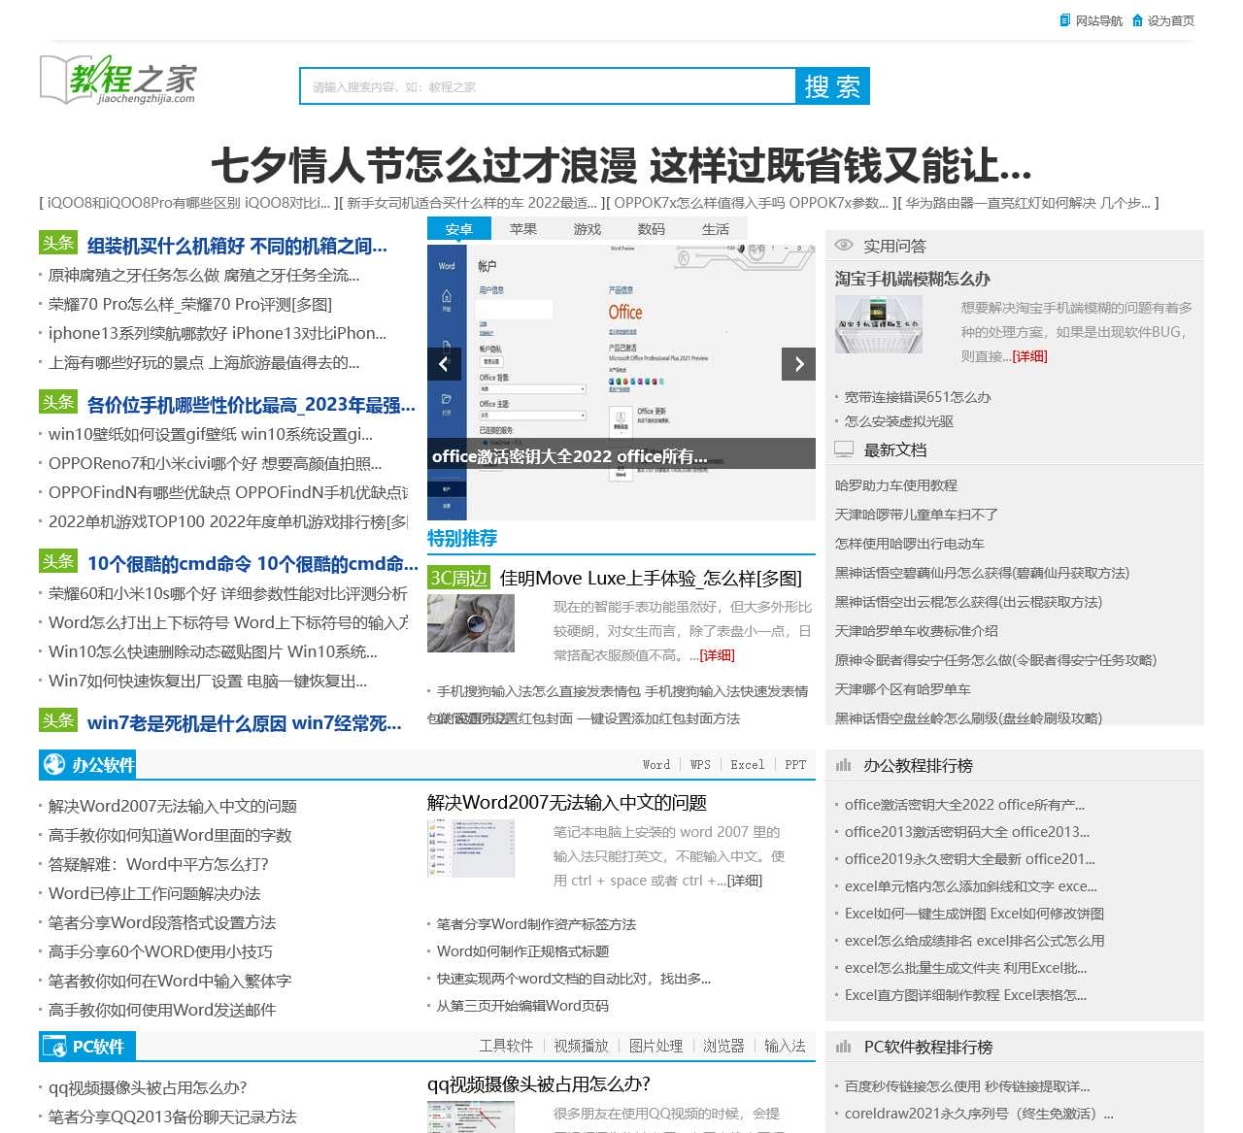Click bar chart icon beside 办公教程排行榜
1243x1133 pixels.
[x=844, y=765]
